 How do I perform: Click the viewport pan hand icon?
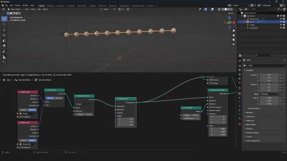click(234, 35)
